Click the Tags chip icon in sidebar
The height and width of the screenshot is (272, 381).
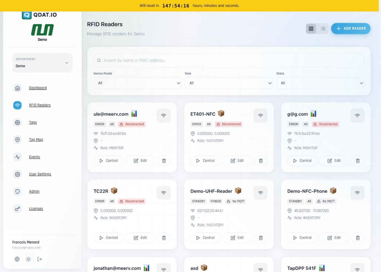(17, 123)
